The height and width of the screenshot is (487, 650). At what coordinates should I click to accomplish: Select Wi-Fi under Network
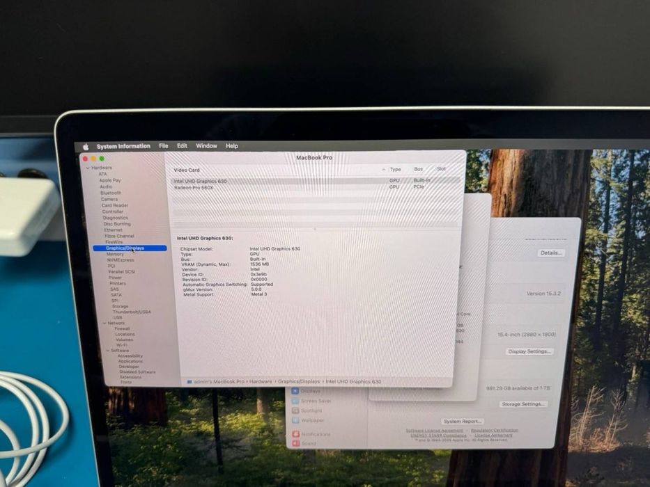(122, 344)
